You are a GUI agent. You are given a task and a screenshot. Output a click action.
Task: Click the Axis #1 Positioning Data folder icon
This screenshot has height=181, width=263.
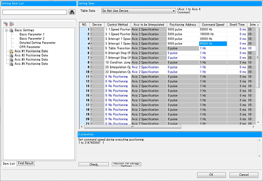tap(11, 51)
